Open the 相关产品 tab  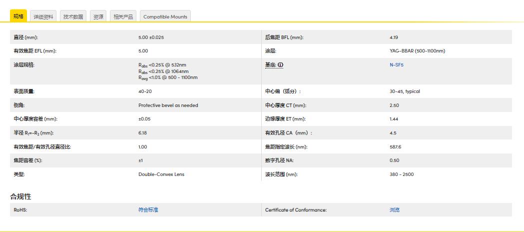(x=123, y=16)
